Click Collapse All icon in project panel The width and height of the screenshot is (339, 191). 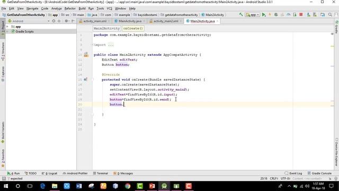click(x=59, y=21)
